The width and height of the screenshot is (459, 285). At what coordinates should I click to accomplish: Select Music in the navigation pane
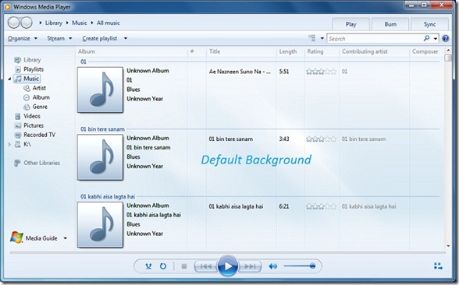(27, 79)
